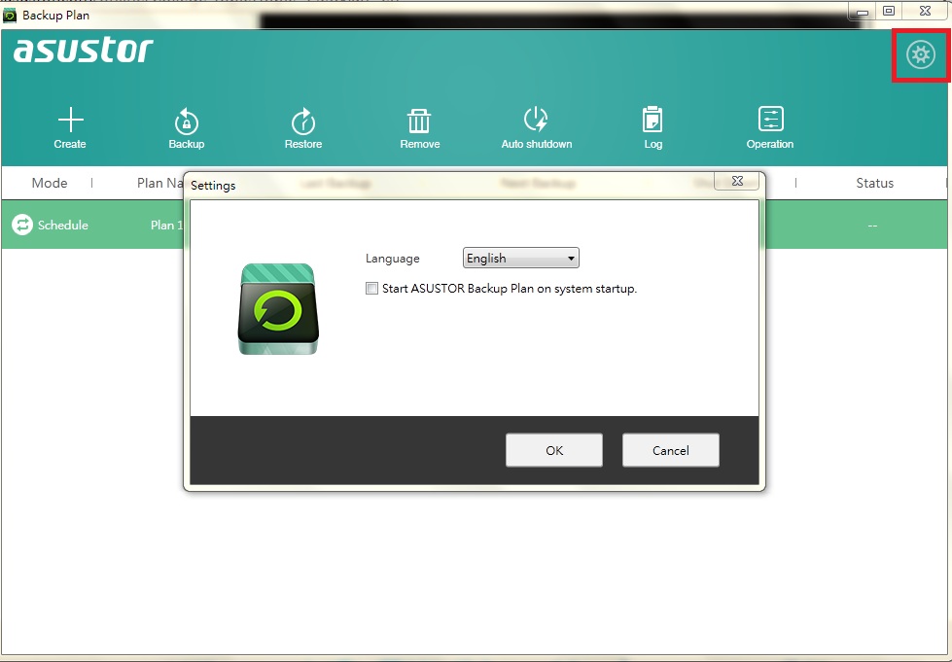Open the Operation toolbar item
Image resolution: width=952 pixels, height=662 pixels.
point(770,128)
